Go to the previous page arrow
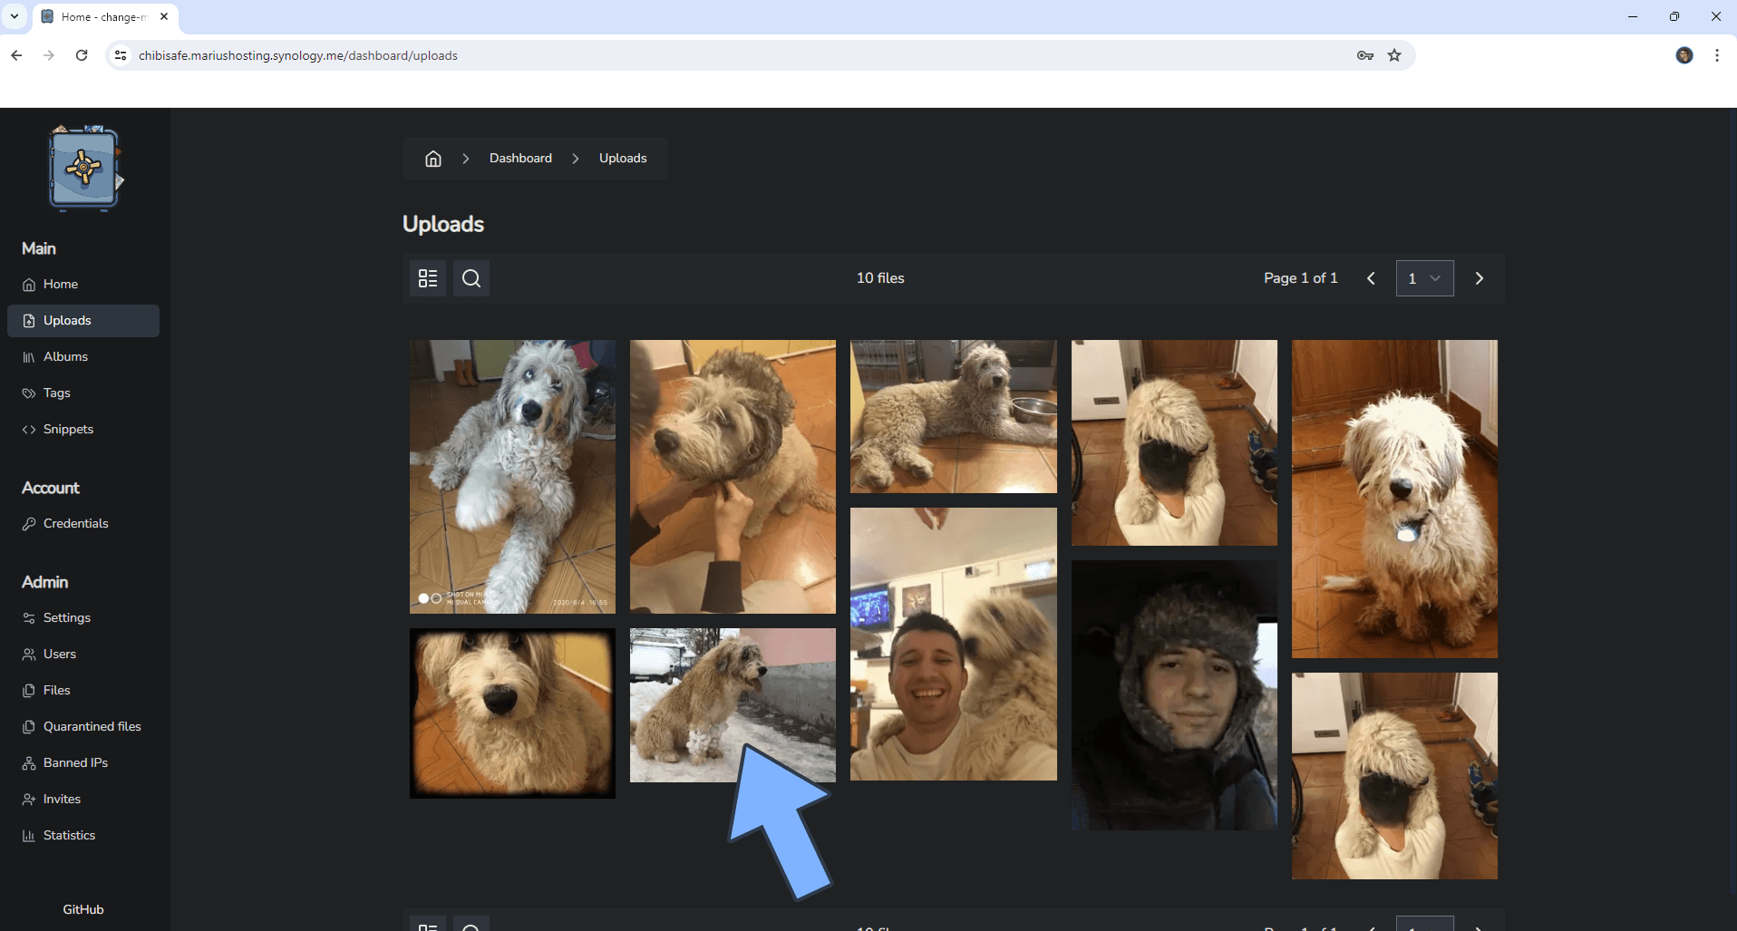The image size is (1737, 931). (x=1371, y=278)
